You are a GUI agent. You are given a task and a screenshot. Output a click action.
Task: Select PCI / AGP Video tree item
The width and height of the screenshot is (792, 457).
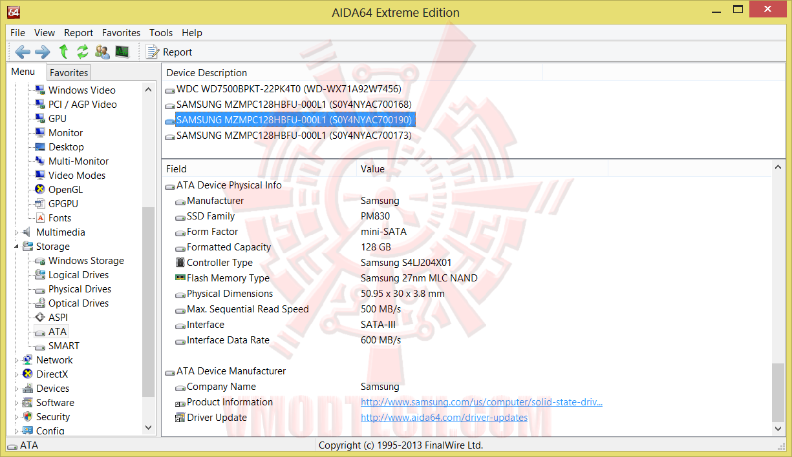(x=82, y=105)
